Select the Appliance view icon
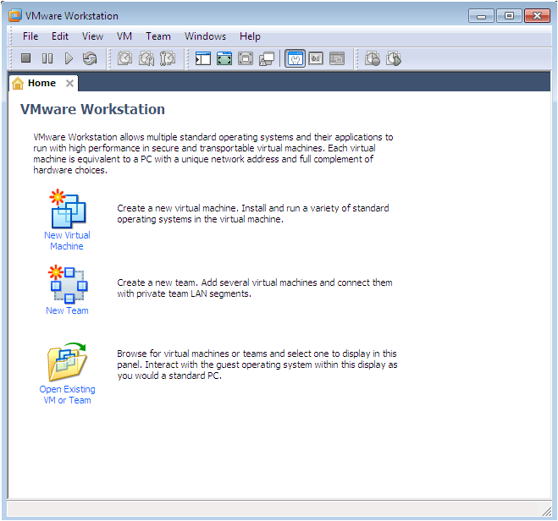The image size is (558, 521). click(x=316, y=58)
